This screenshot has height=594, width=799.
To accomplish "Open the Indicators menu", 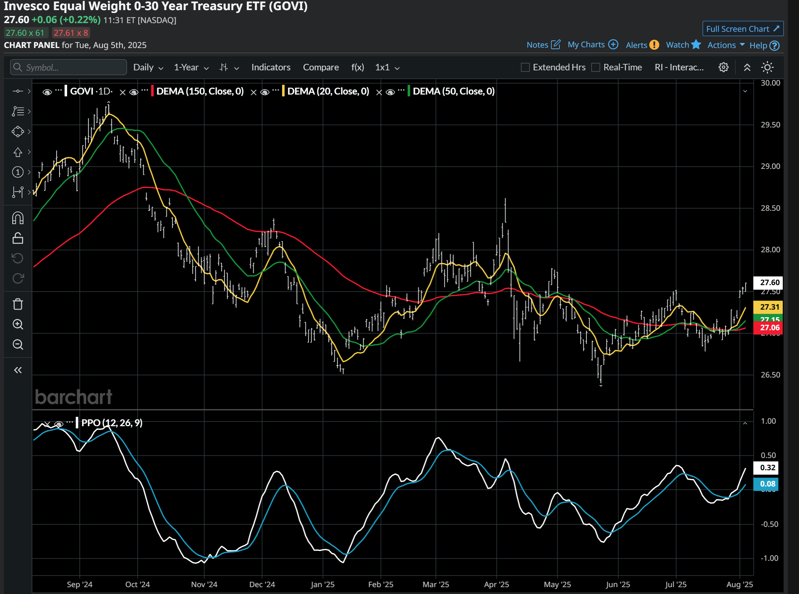I will point(271,67).
